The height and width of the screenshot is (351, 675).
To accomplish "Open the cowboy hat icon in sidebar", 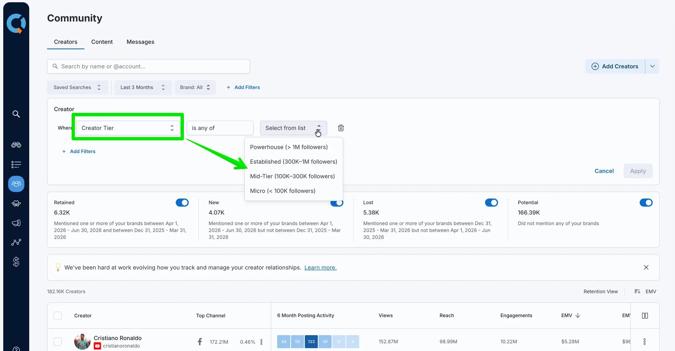I will [16, 203].
